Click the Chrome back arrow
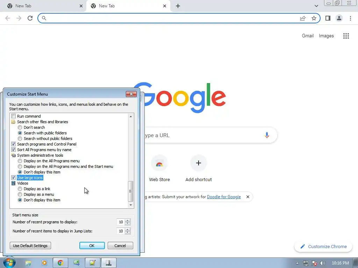 (x=8, y=18)
